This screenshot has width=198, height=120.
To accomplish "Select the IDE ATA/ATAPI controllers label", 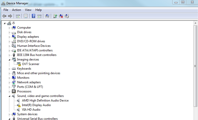I will [35, 50].
